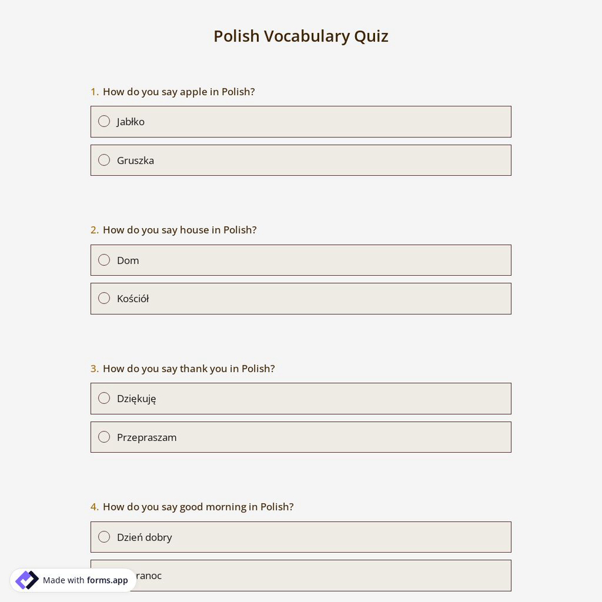
Task: Click the Dom answer option box
Action: point(301,260)
